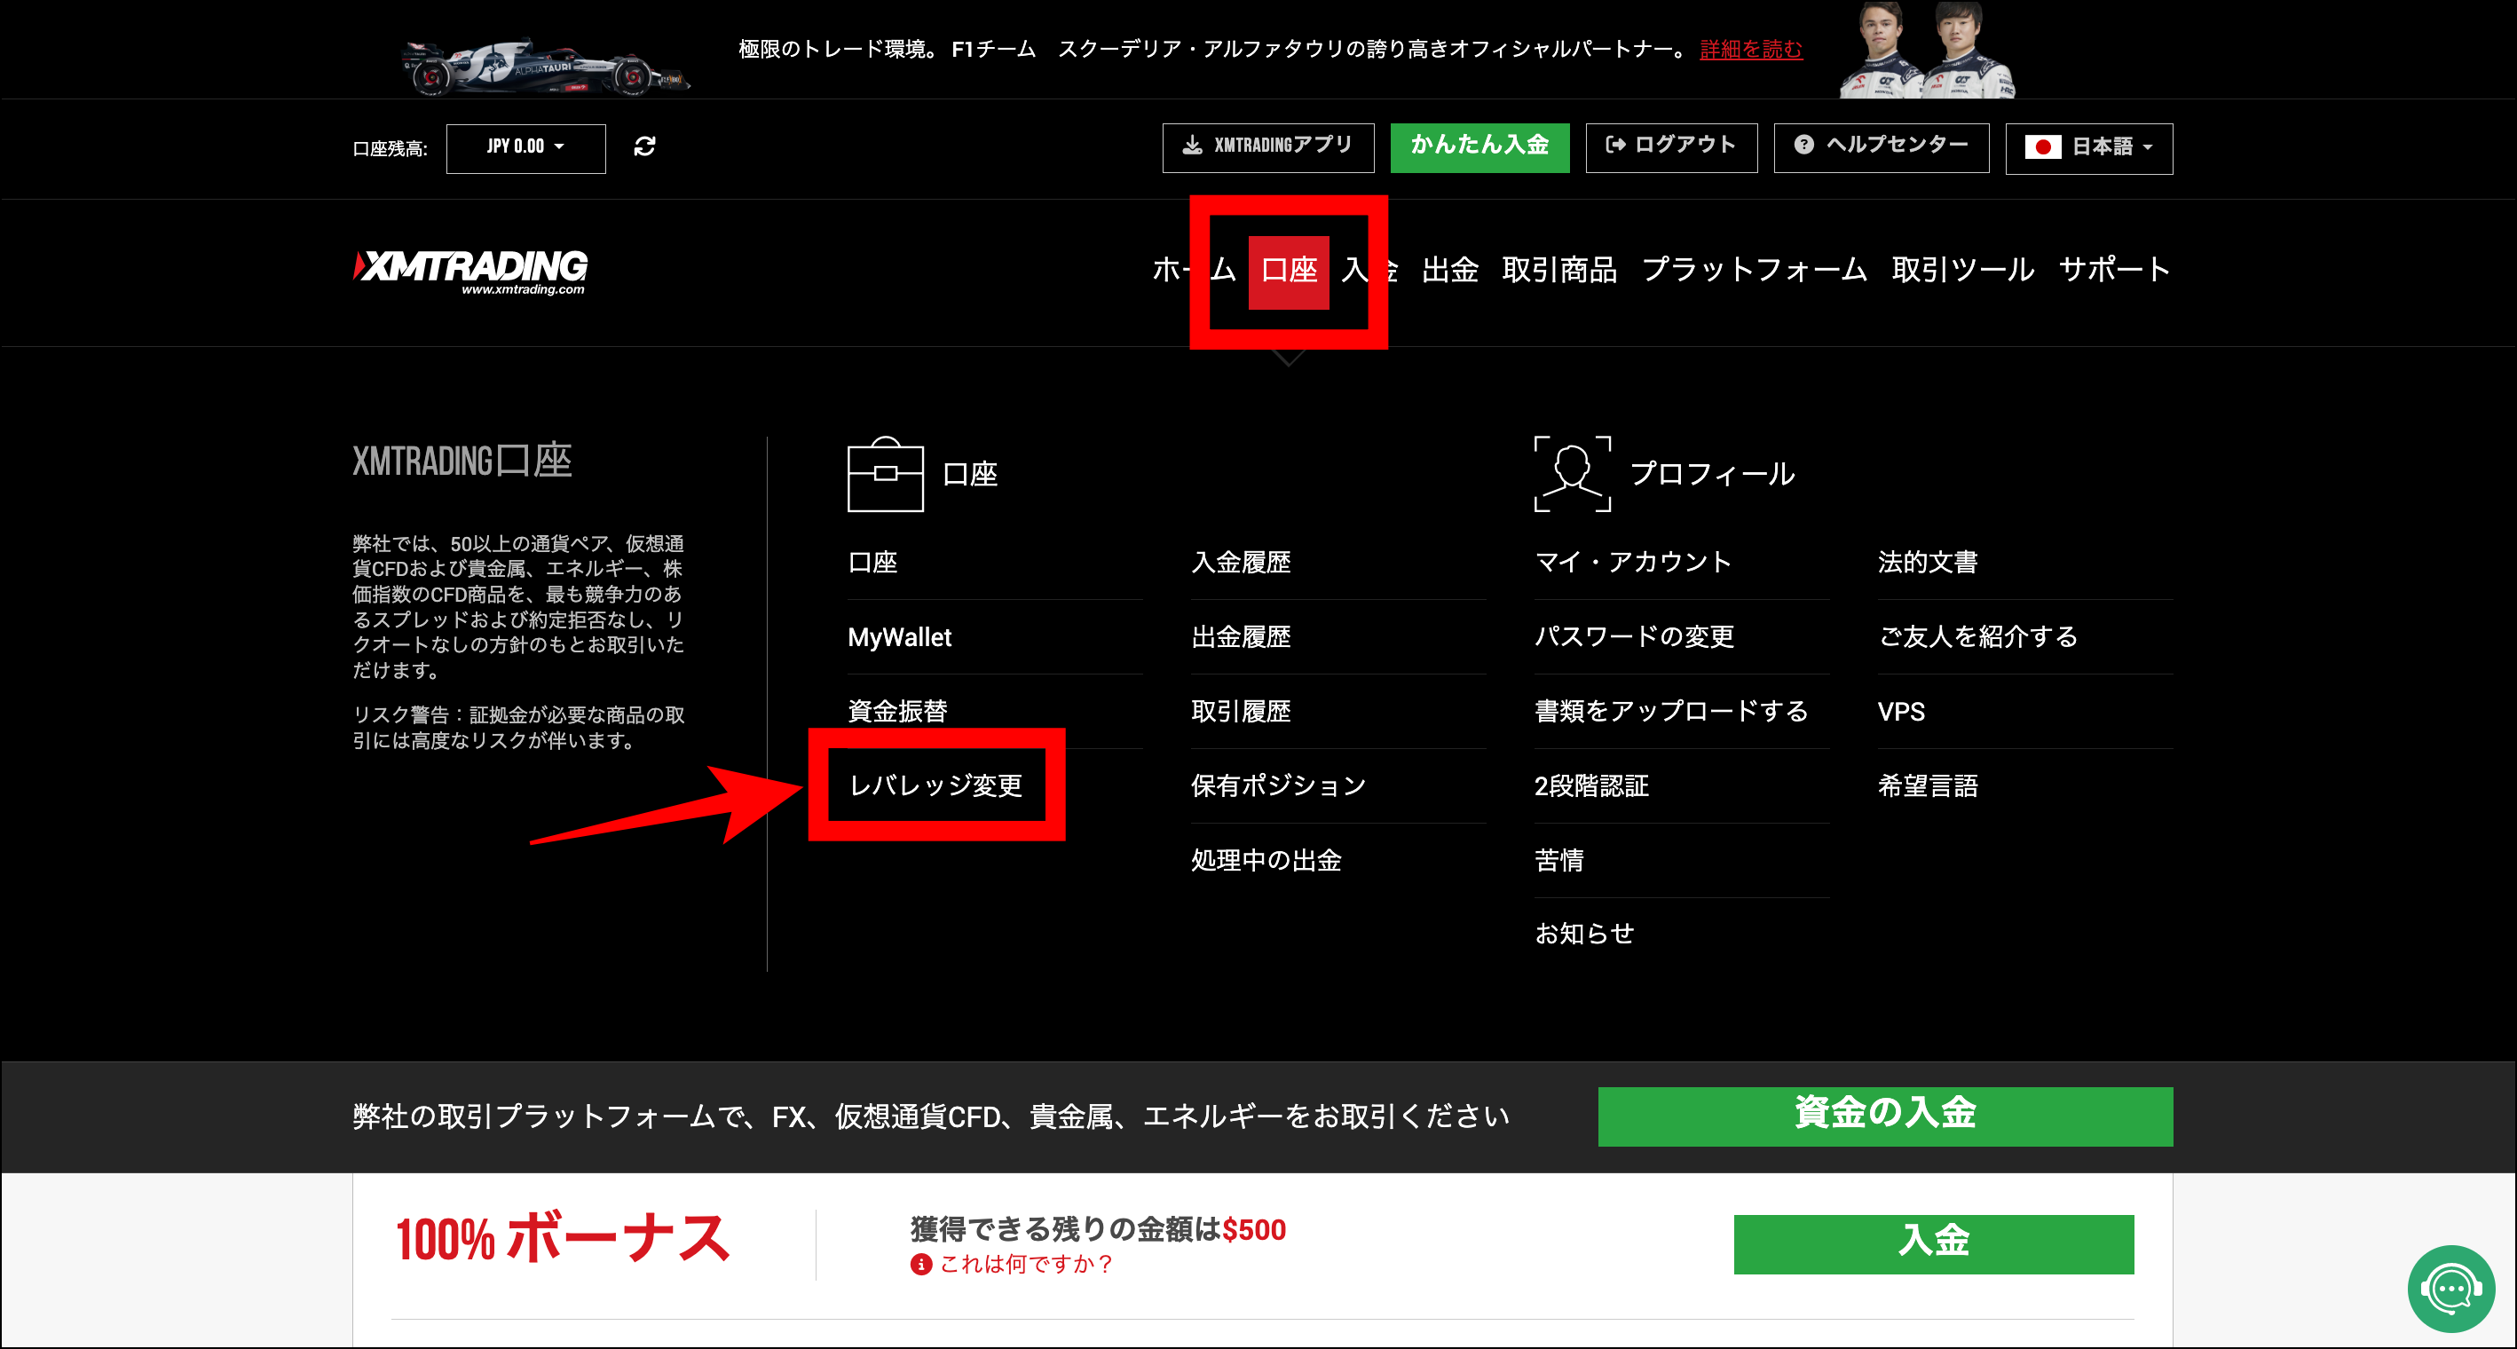Click the Japan flag icon in the language selector
The image size is (2517, 1349).
click(2045, 148)
